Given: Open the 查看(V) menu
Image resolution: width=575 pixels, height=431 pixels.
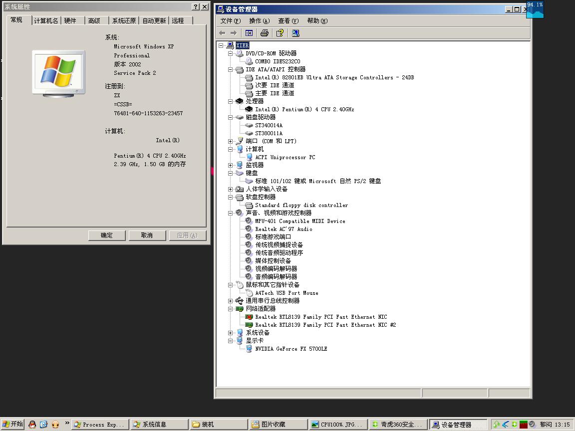Looking at the screenshot, I should coord(288,21).
